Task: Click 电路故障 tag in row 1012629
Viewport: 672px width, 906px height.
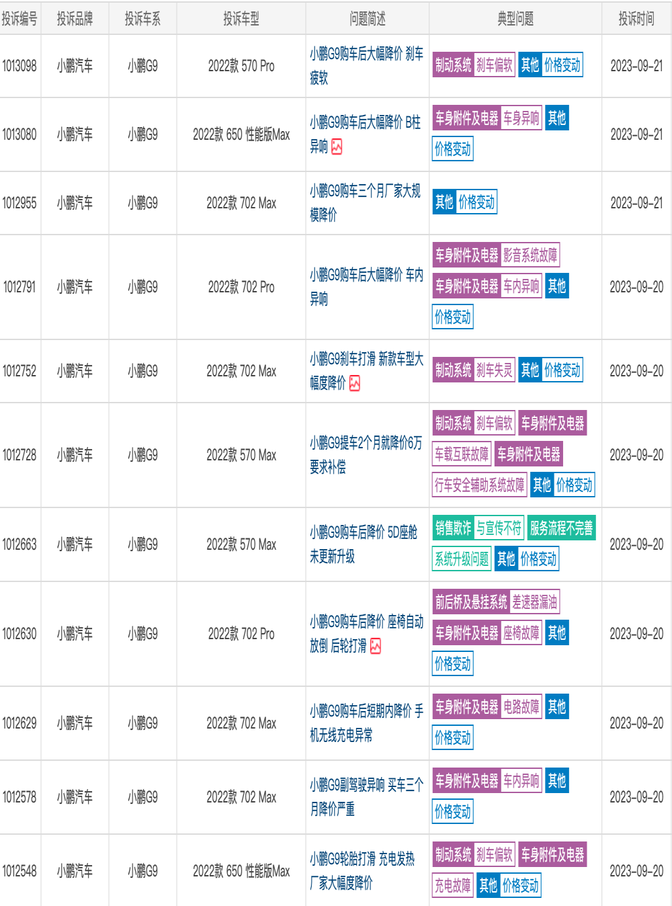Action: pyautogui.click(x=521, y=707)
